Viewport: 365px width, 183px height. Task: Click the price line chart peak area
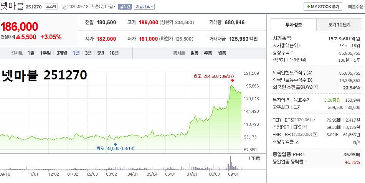[231, 86]
